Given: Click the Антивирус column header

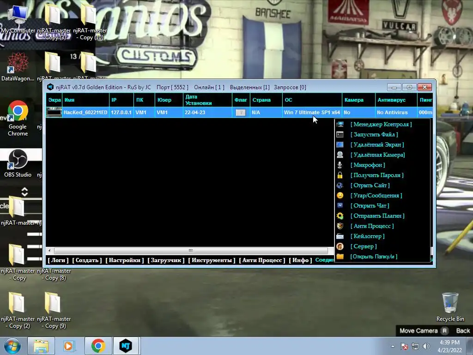Looking at the screenshot, I should tap(396, 100).
